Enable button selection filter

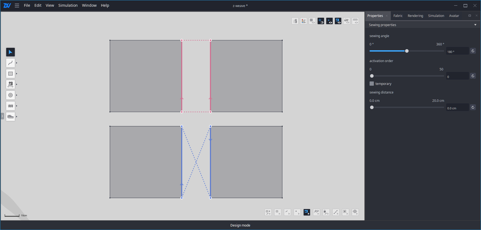pos(355,212)
